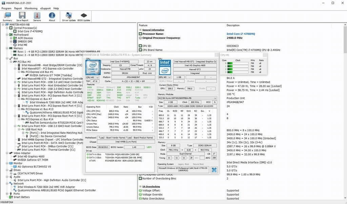Open the eSupport menu

tap(45, 8)
